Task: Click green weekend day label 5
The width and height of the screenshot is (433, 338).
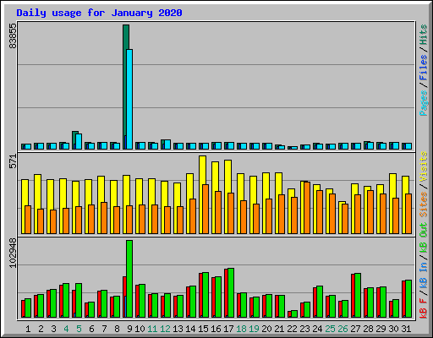Action: click(x=79, y=329)
